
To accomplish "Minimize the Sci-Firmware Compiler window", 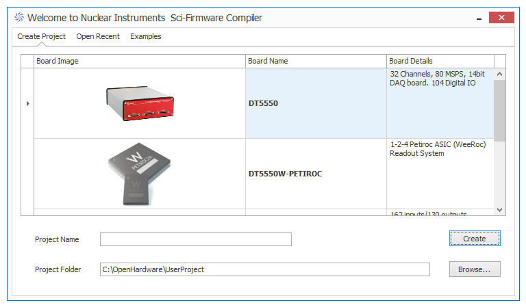I will click(479, 18).
